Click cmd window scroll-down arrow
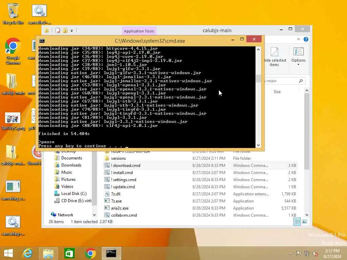347x260 pixels. point(258,145)
